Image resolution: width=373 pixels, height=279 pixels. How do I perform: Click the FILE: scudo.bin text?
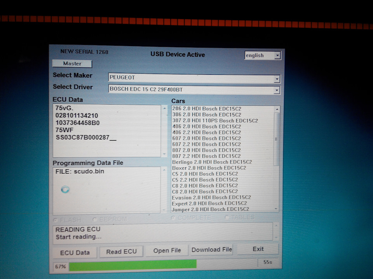80,171
